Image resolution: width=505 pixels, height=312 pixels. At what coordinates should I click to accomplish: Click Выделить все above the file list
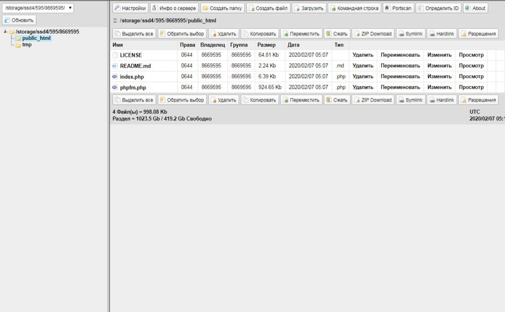(134, 34)
